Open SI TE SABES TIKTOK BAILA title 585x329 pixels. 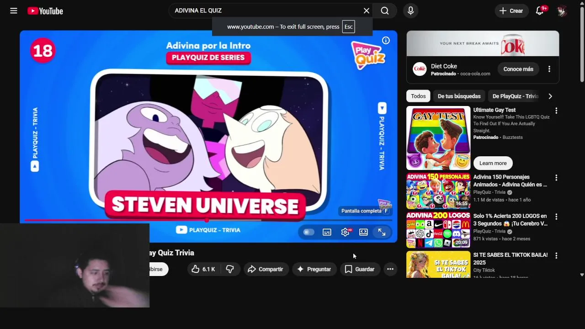click(511, 259)
